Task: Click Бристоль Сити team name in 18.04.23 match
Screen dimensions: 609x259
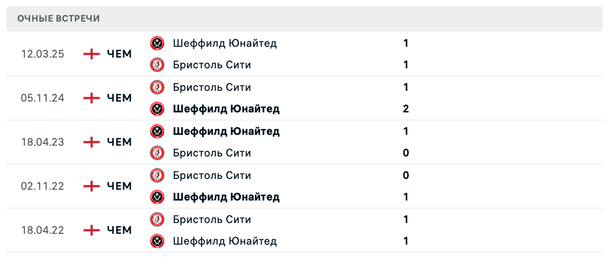Action: [x=212, y=153]
